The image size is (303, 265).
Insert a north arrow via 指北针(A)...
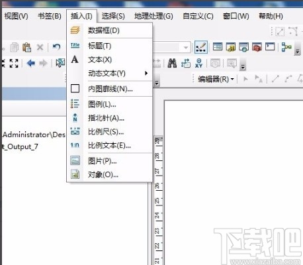pyautogui.click(x=110, y=118)
